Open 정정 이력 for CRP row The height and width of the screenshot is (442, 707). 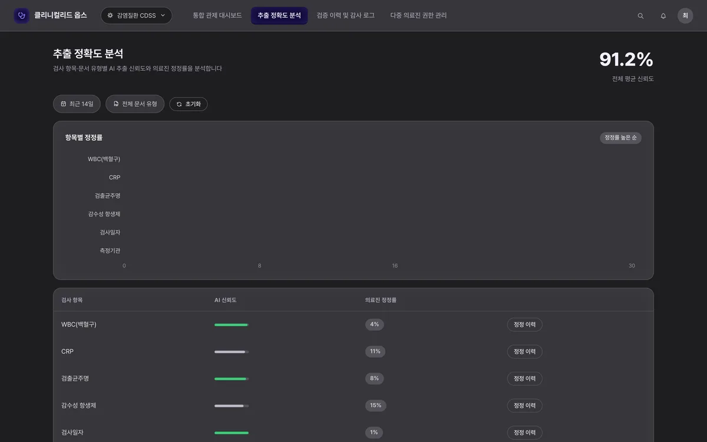pos(524,352)
